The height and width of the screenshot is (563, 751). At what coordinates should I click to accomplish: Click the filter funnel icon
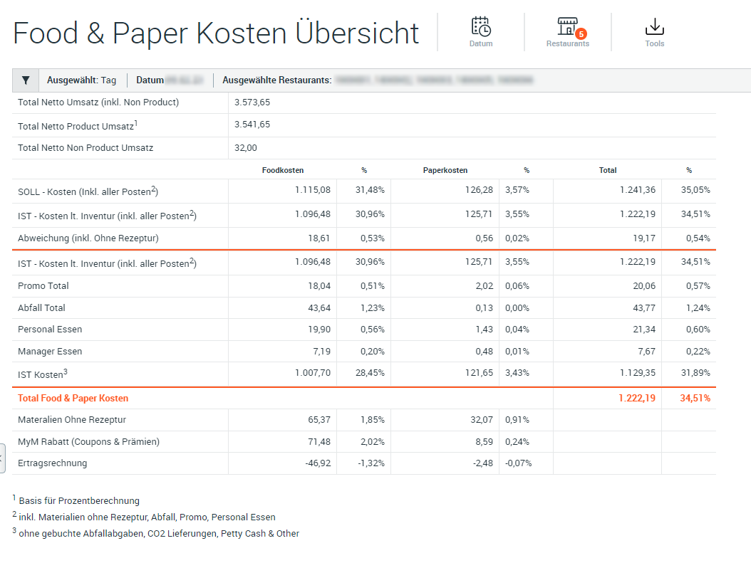tap(26, 80)
